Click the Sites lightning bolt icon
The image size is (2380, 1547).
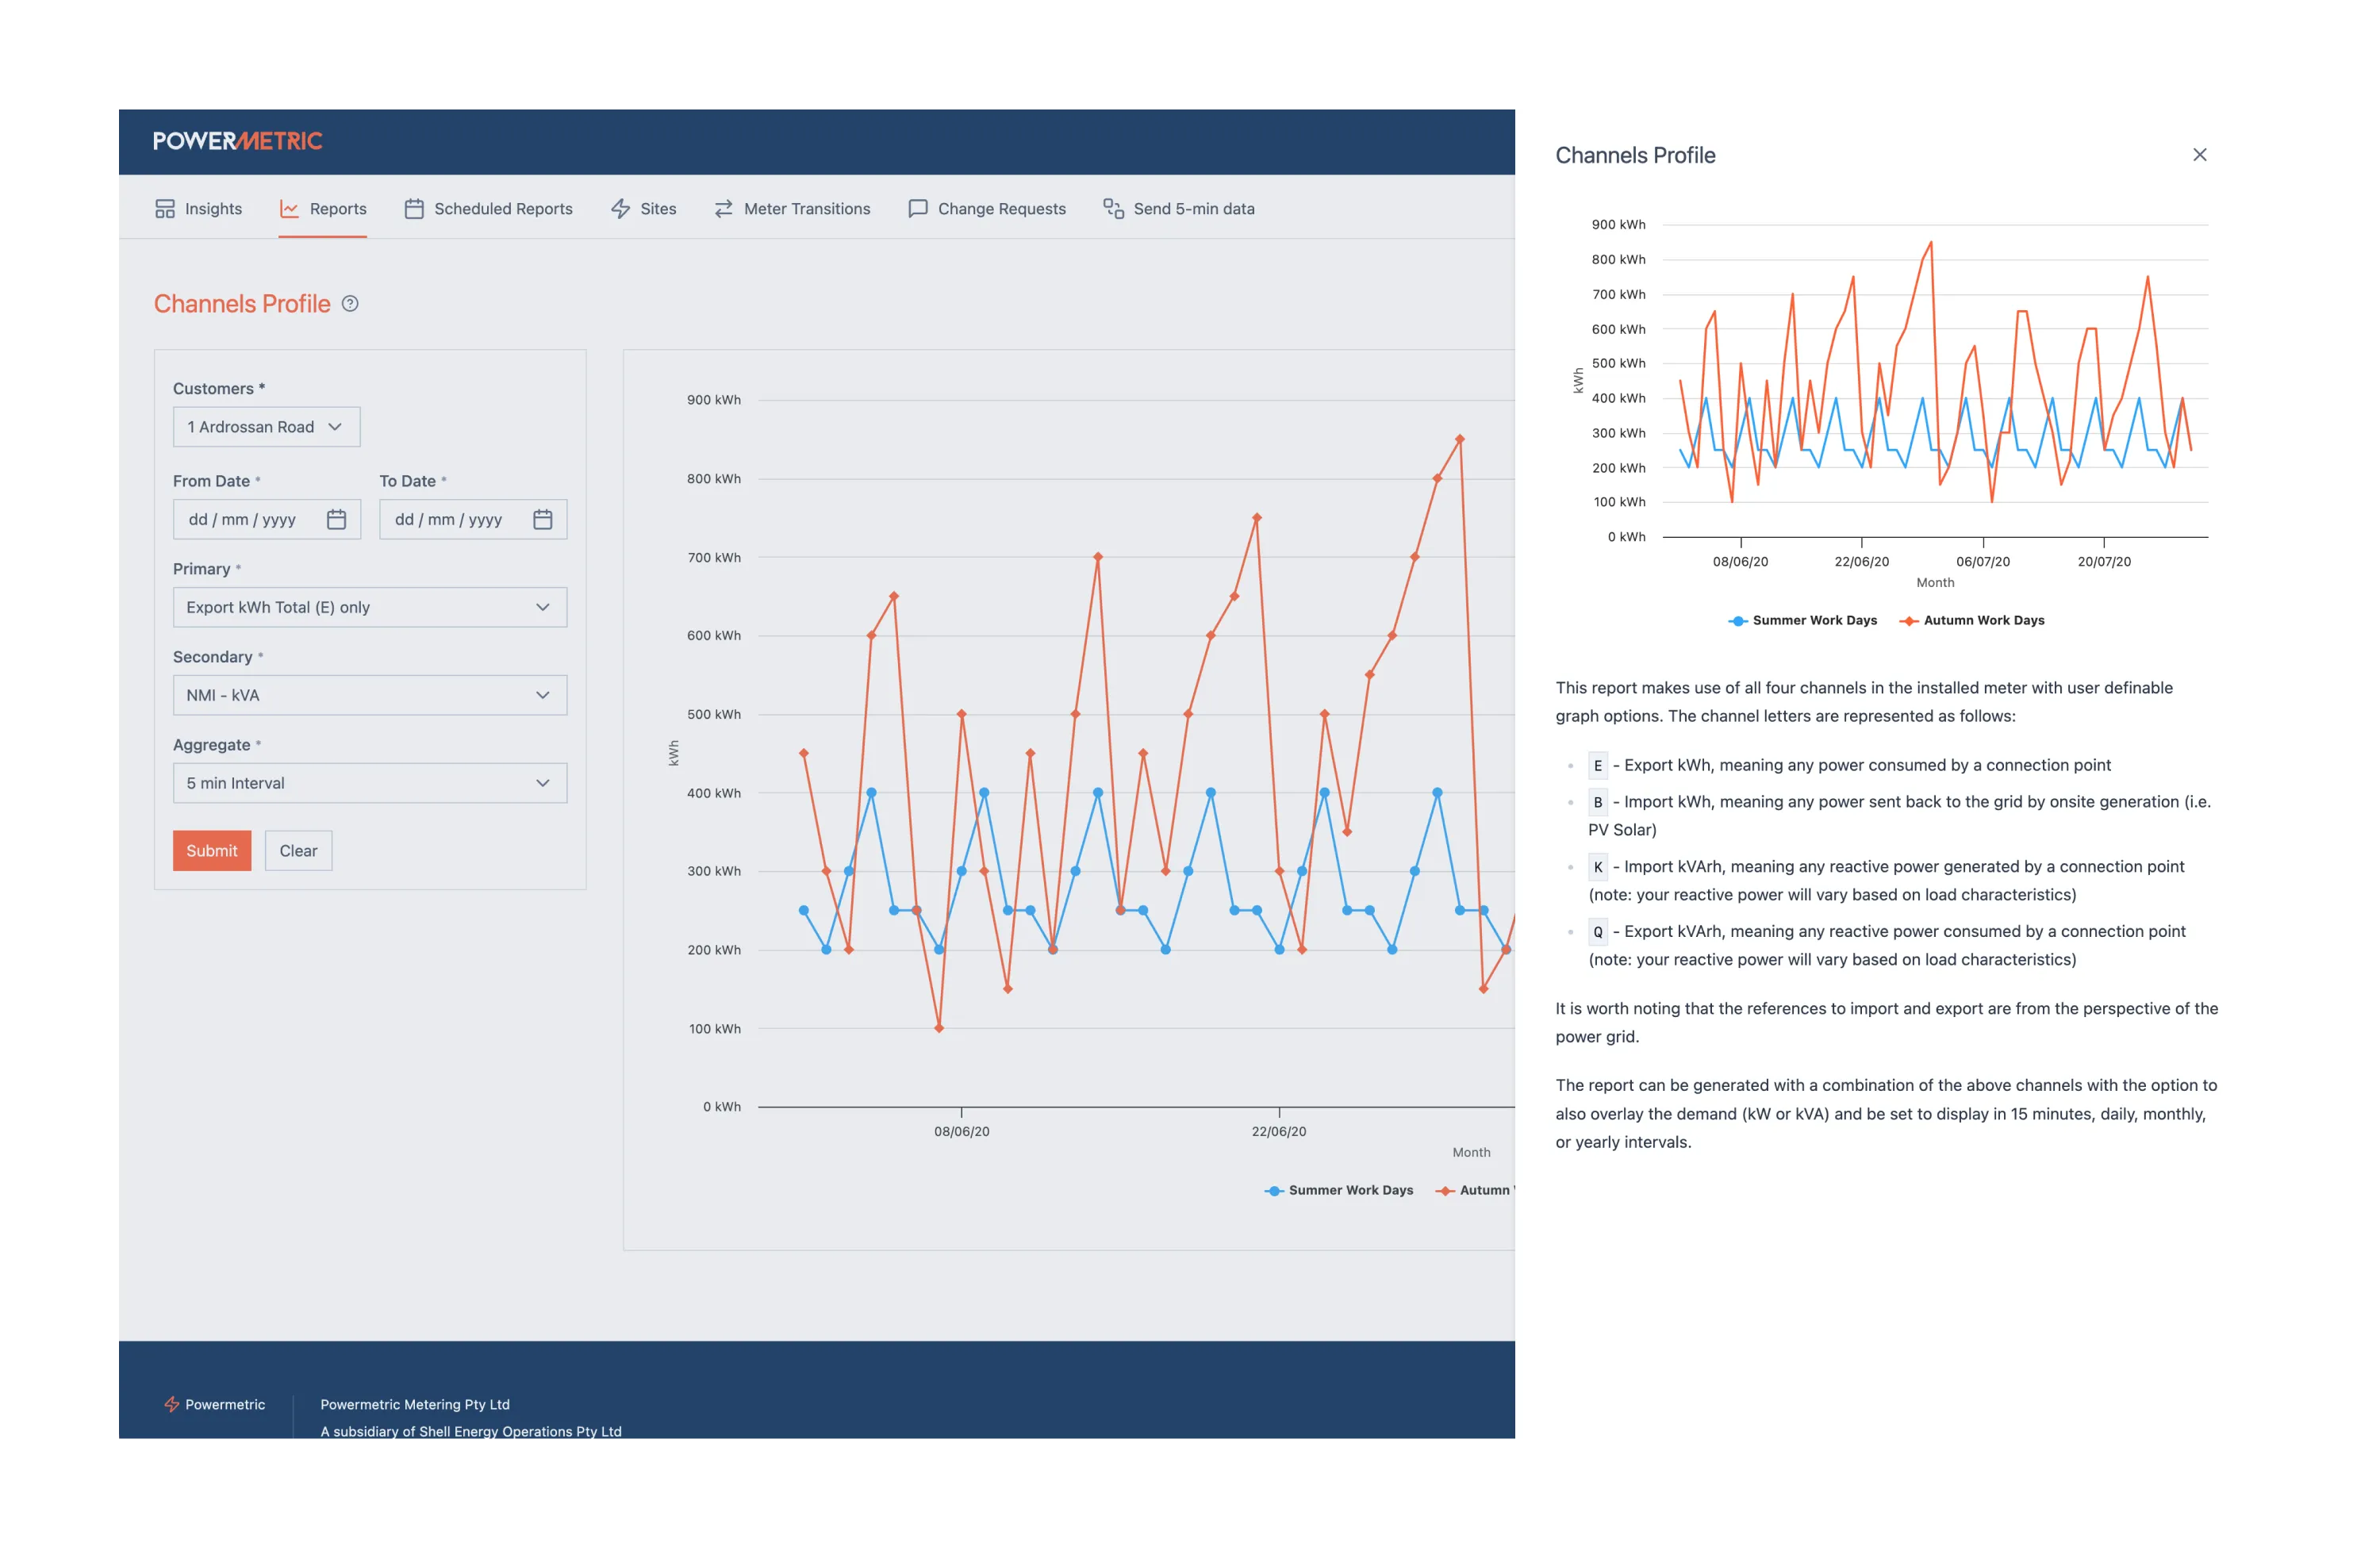coord(621,209)
